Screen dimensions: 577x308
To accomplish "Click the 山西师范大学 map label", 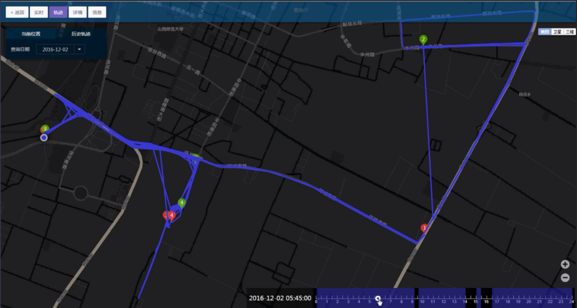I will [170, 29].
